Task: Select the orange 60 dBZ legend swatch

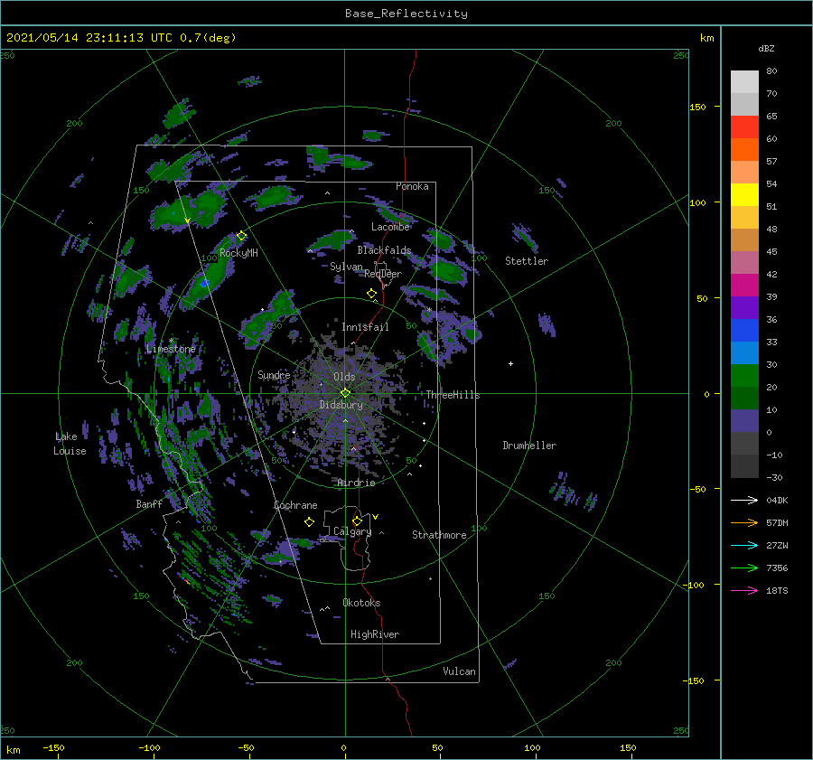Action: [744, 150]
